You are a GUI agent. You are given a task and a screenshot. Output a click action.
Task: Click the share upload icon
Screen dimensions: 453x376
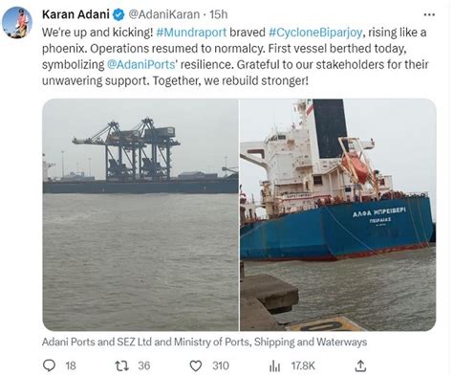point(360,365)
